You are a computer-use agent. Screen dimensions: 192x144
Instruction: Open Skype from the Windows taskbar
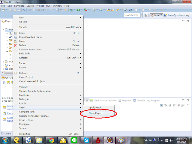coord(86,140)
